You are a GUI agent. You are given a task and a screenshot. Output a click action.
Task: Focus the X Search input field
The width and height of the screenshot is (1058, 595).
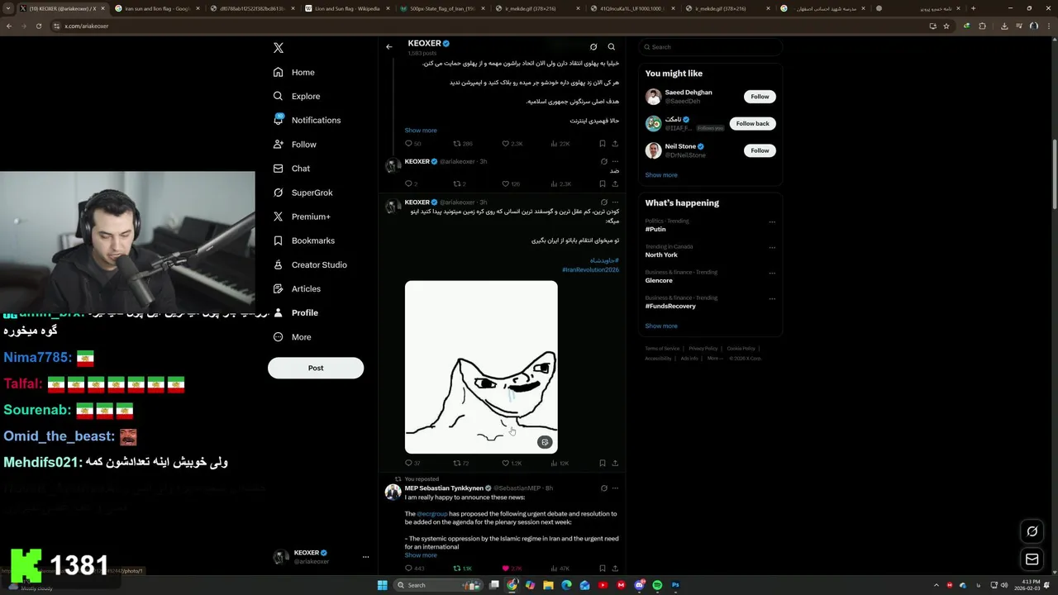pos(710,47)
